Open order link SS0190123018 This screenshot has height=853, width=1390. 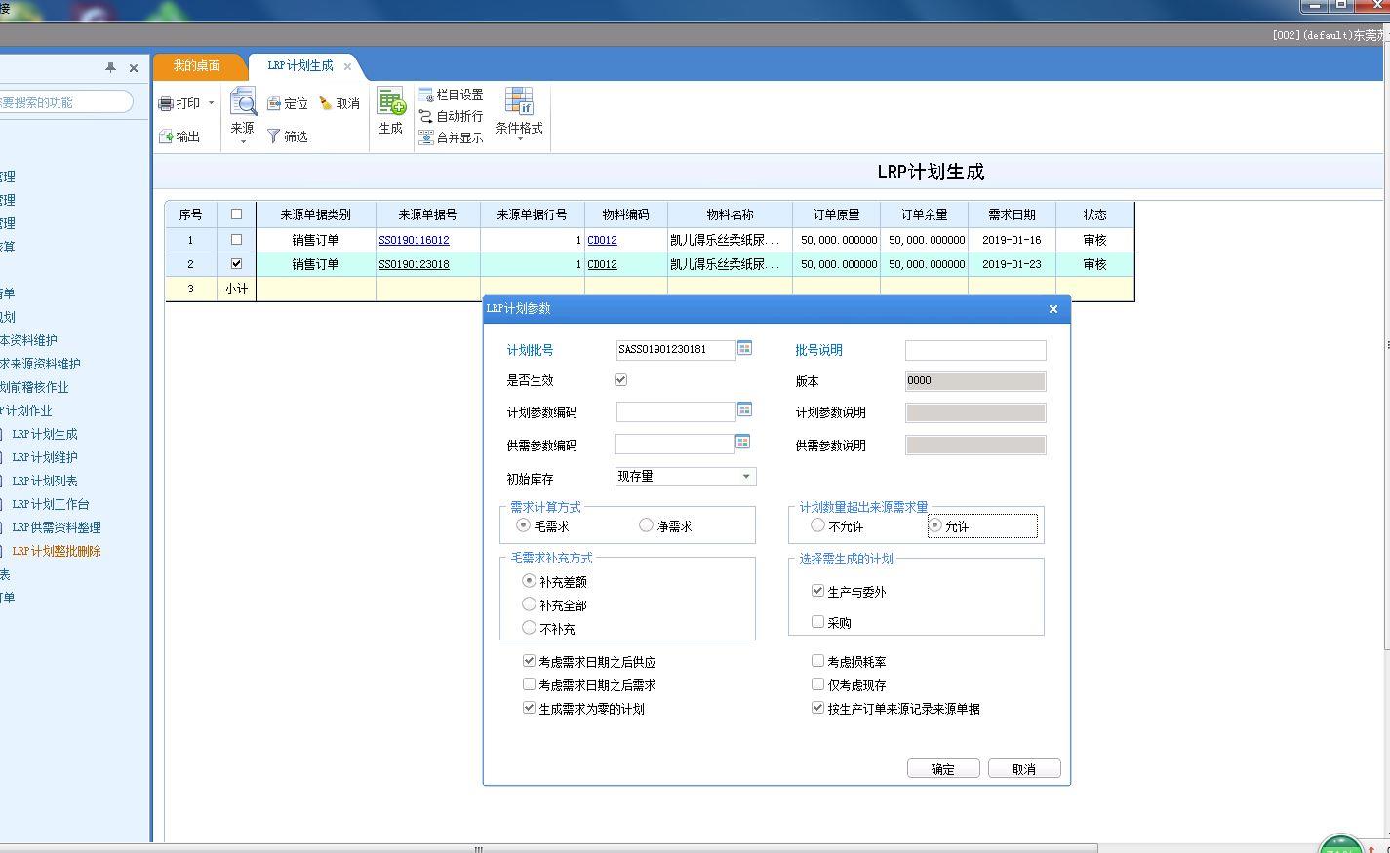point(414,264)
